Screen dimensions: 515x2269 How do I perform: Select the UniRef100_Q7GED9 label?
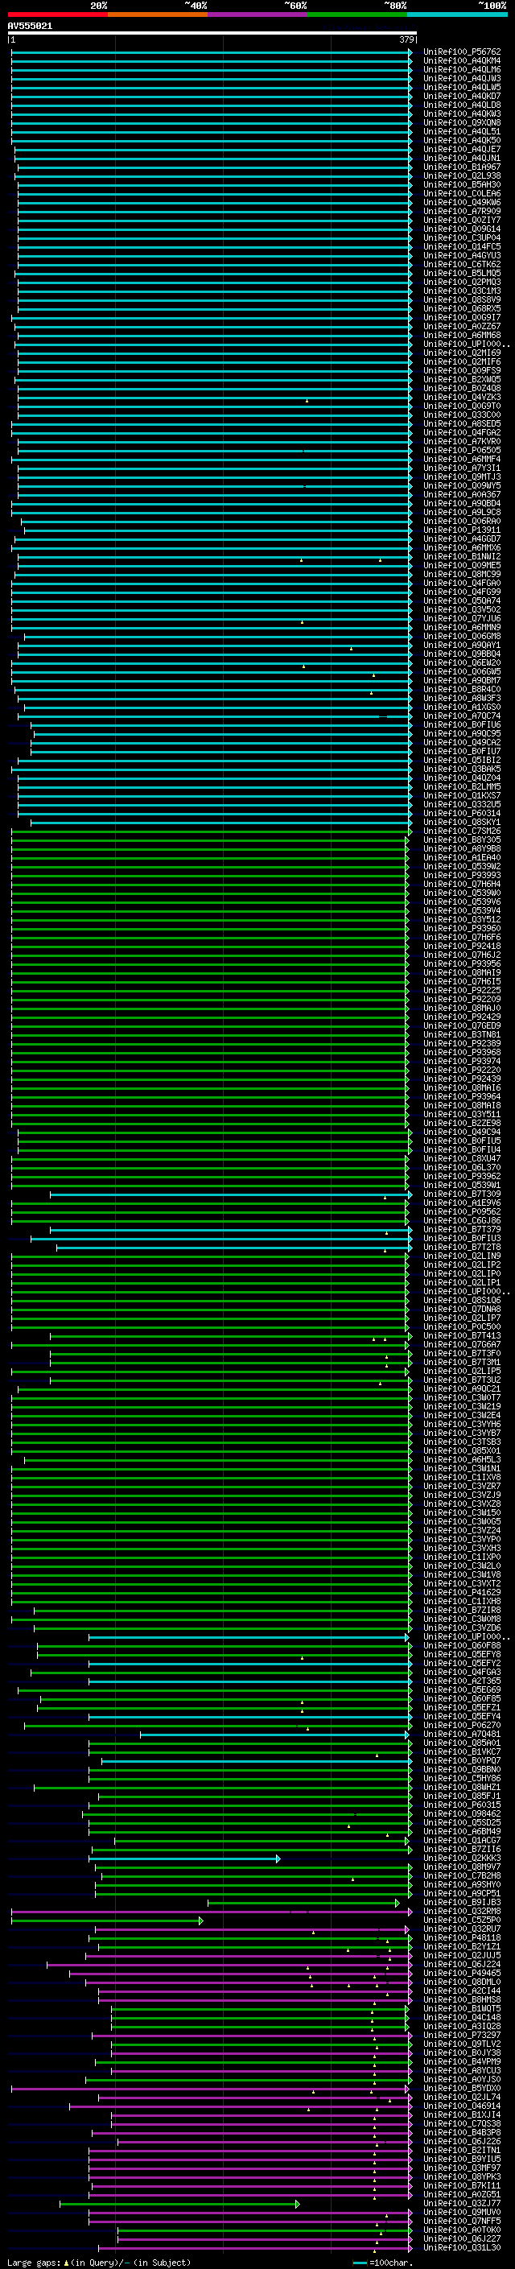click(462, 1025)
